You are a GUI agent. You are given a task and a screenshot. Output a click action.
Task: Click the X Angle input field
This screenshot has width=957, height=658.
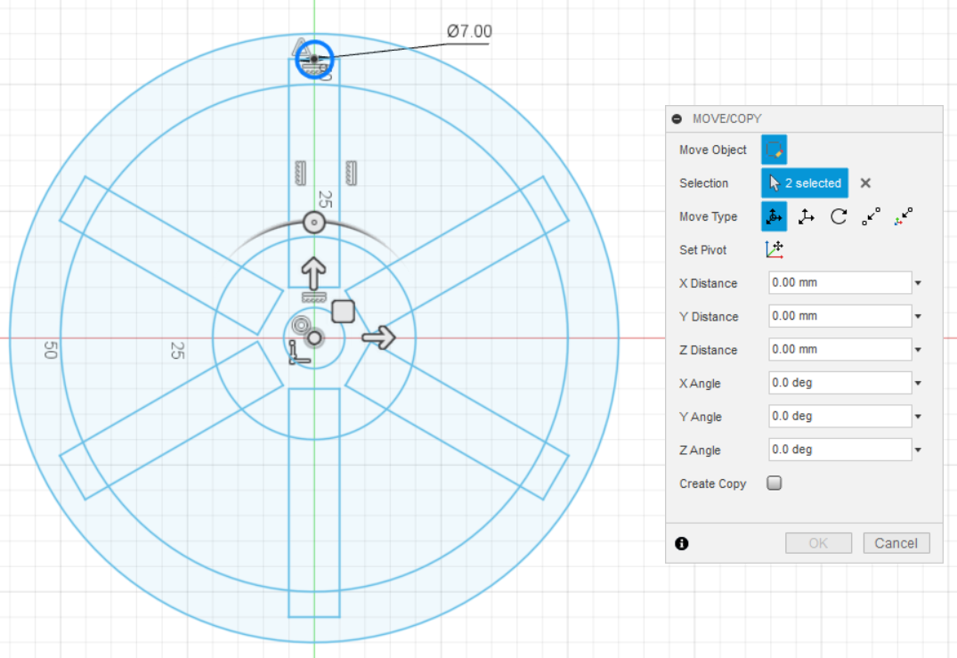pos(839,383)
